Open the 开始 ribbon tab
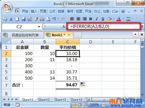This screenshot has width=145, height=108. (x=25, y=11)
